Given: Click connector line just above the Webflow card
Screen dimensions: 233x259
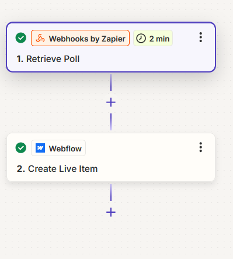Looking at the screenshot, I should click(111, 122).
